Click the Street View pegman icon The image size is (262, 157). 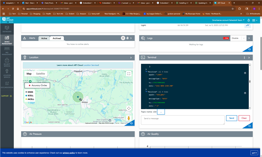point(129,118)
